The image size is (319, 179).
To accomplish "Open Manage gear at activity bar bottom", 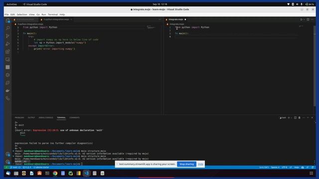I will 8,162.
